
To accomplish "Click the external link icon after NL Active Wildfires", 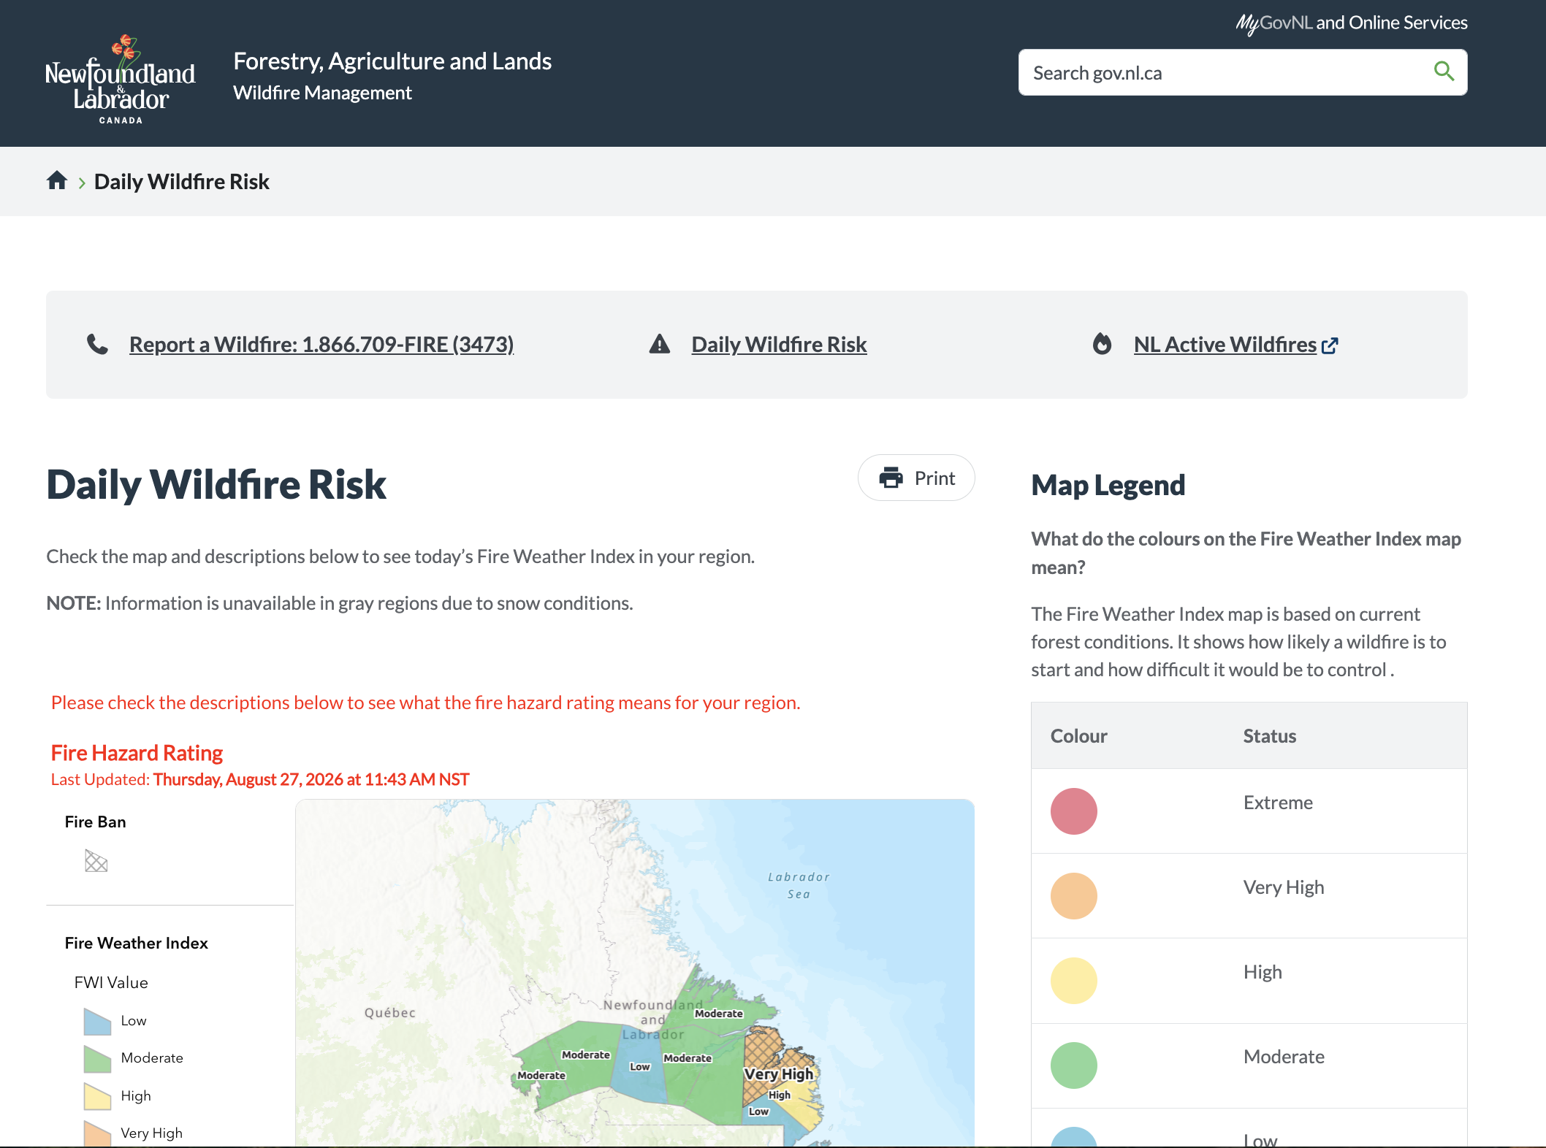I will coord(1330,345).
